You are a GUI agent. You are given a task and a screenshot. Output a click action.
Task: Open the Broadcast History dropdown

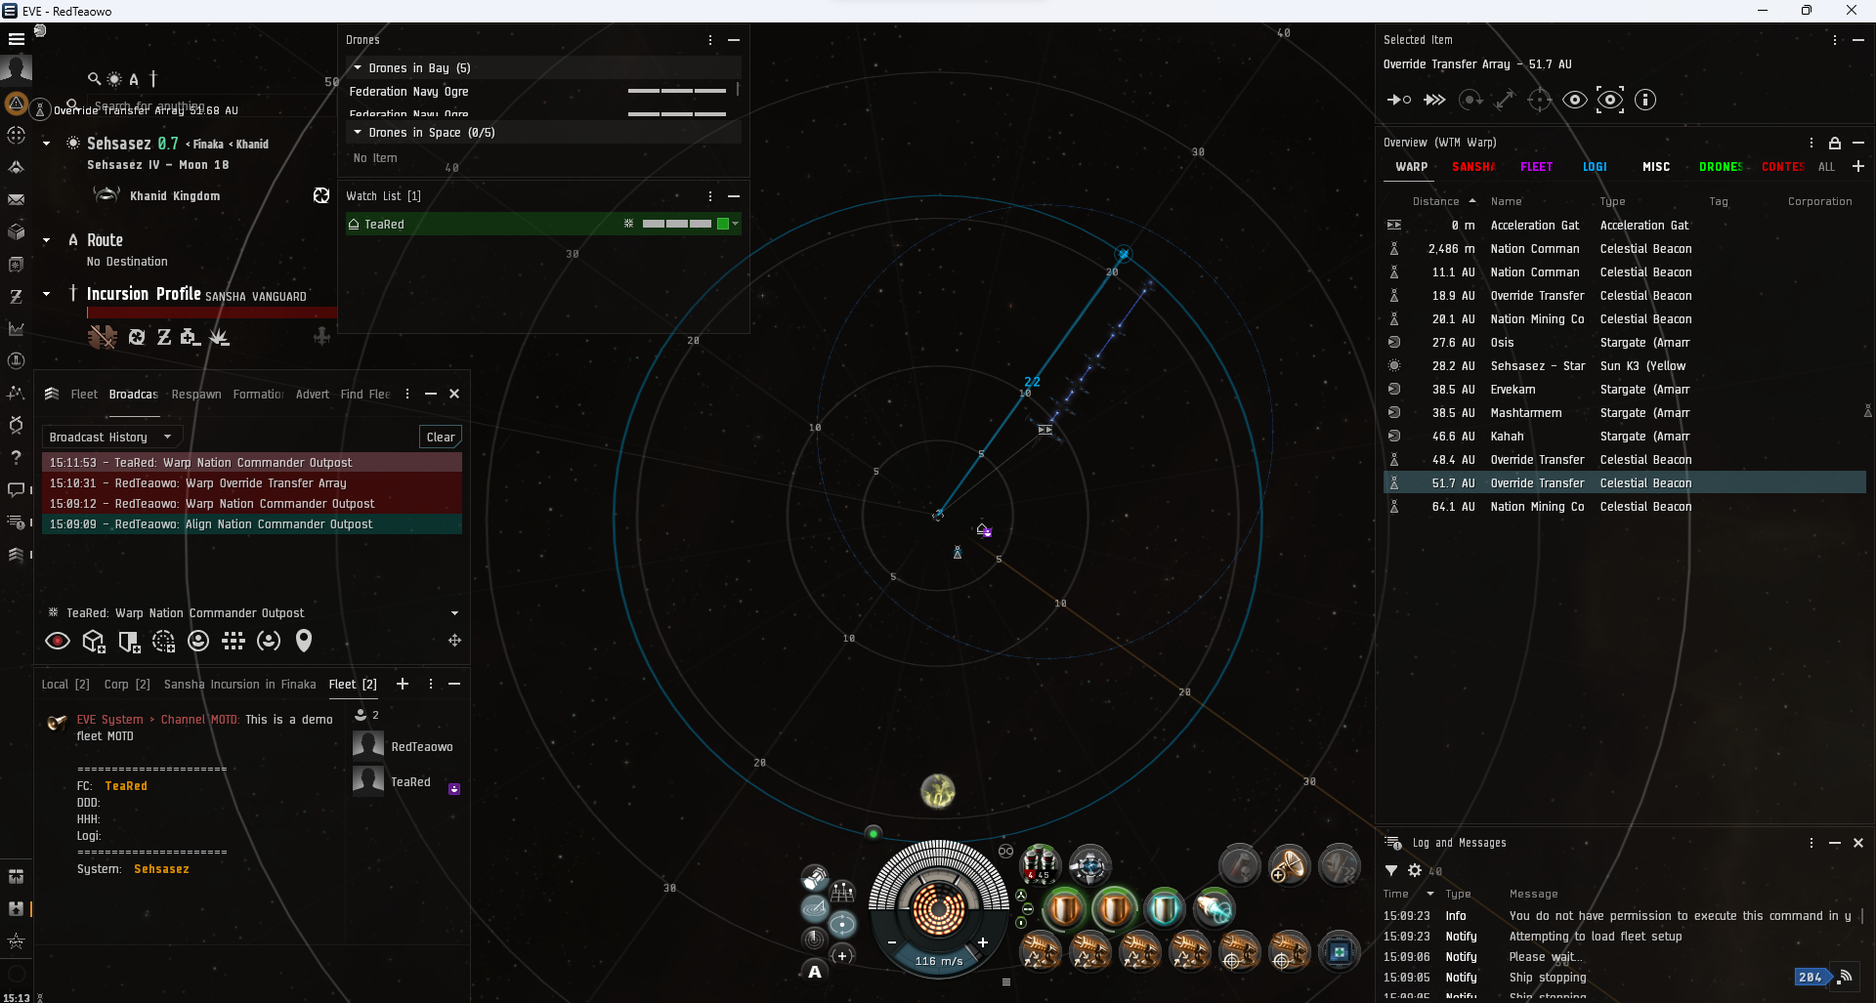[x=110, y=437]
